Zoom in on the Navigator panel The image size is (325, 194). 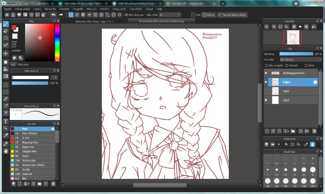coord(274,27)
